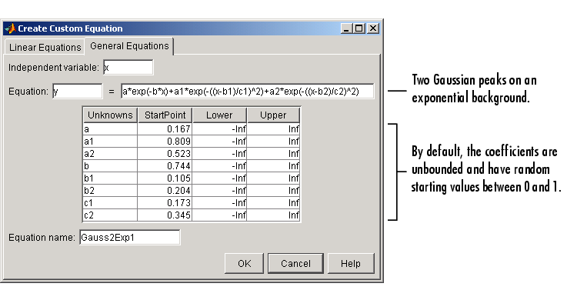This screenshot has width=577, height=290.
Task: Click the Unknowns column header
Action: coord(110,115)
